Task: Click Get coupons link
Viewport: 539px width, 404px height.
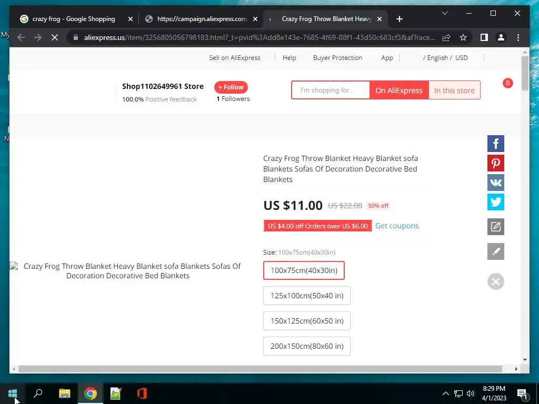Action: pos(397,226)
